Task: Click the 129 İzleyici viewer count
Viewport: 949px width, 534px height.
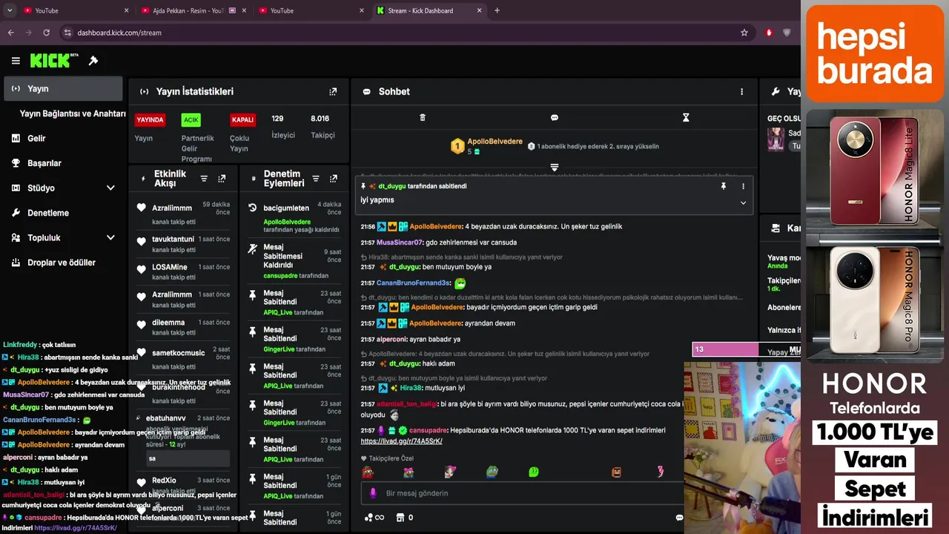Action: (283, 126)
